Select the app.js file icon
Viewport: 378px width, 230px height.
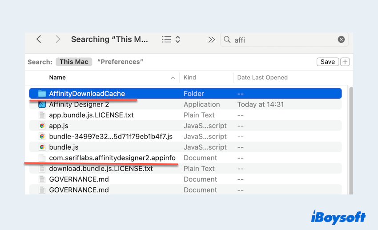click(x=42, y=126)
